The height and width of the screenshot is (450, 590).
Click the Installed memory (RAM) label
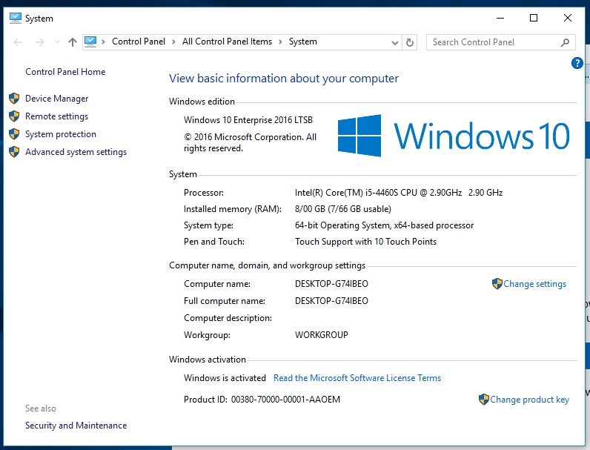233,209
